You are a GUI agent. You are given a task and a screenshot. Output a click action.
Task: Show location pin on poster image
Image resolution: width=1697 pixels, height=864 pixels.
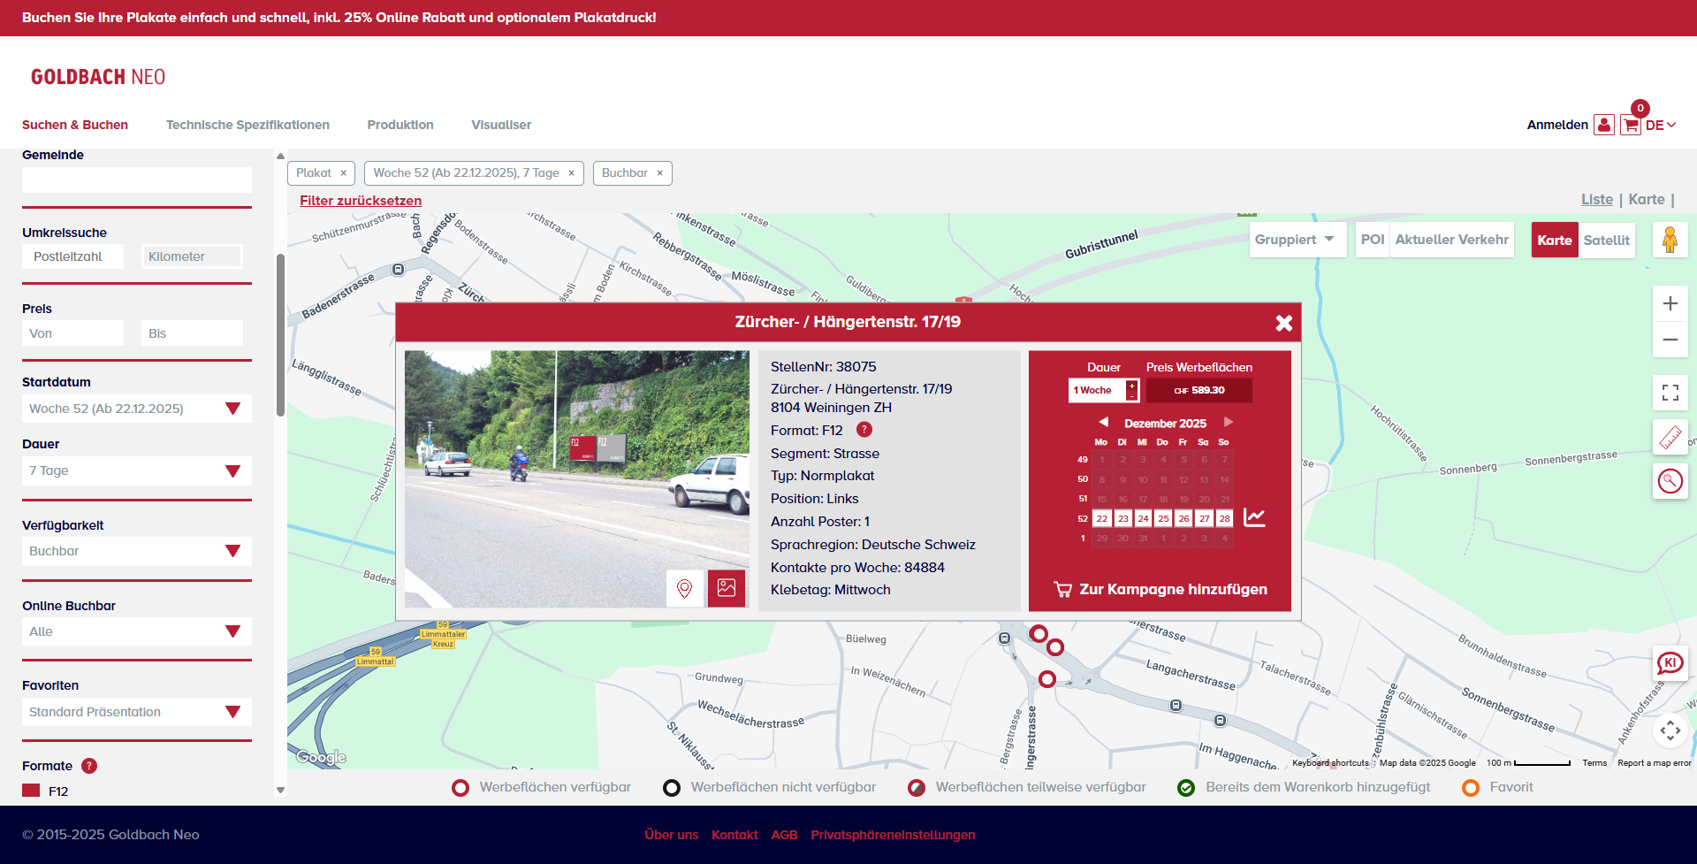coord(684,588)
